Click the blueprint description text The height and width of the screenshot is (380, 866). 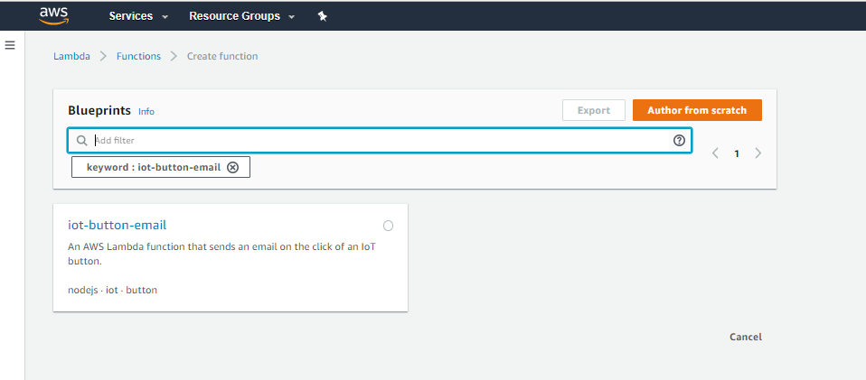click(x=222, y=254)
